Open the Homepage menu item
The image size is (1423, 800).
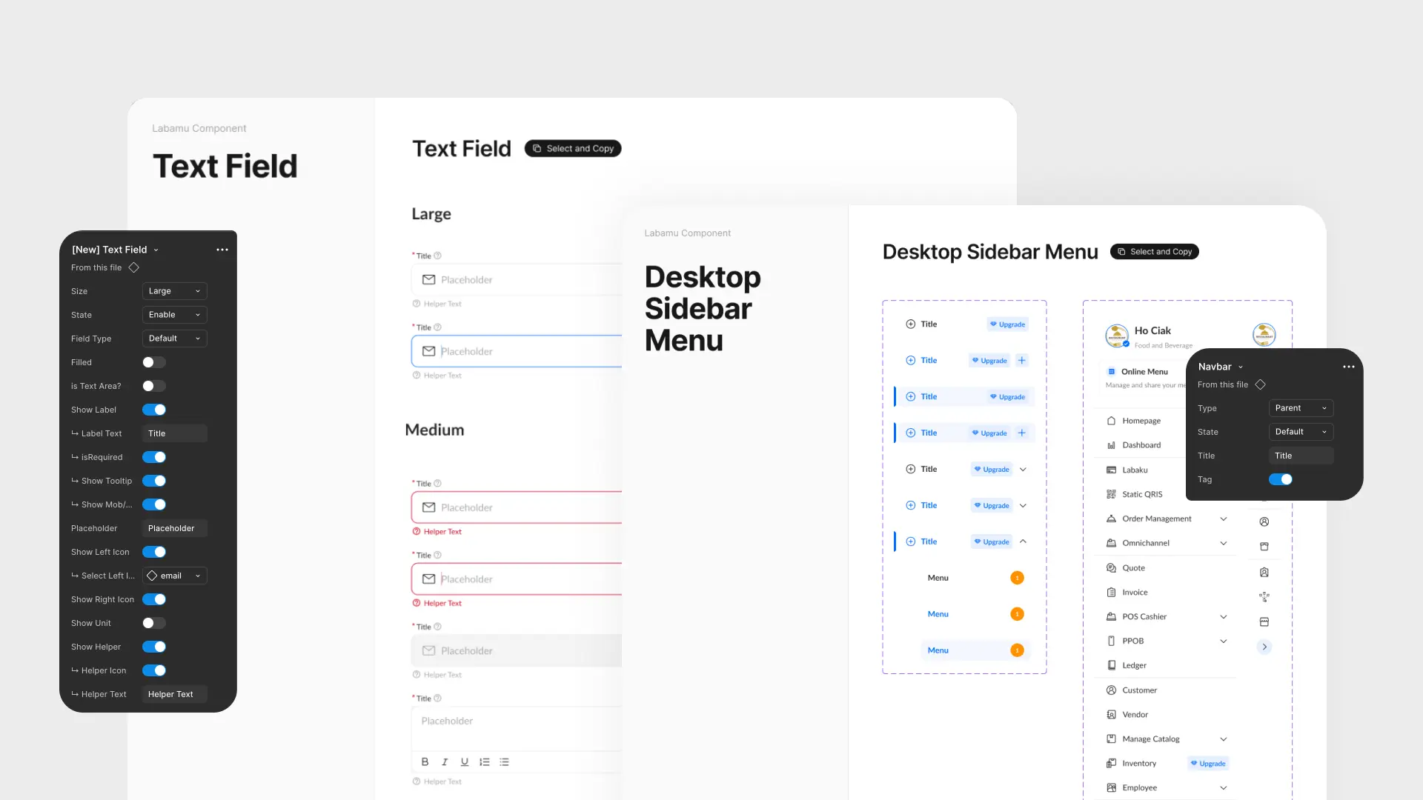[x=1141, y=421]
